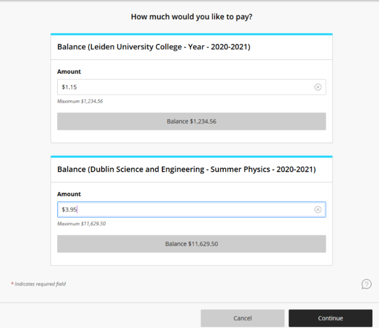Image resolution: width=379 pixels, height=328 pixels.
Task: Select the Dublin Science and Engineering heading
Action: pyautogui.click(x=186, y=169)
